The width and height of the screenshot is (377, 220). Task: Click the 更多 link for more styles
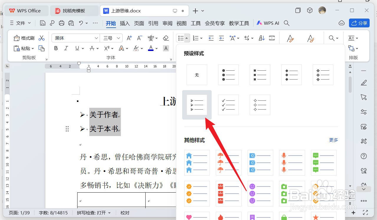click(x=333, y=140)
